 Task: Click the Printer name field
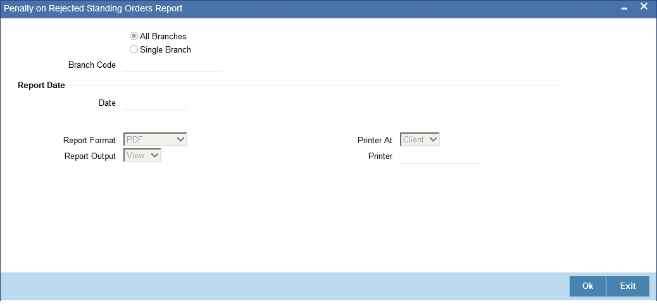click(x=439, y=156)
